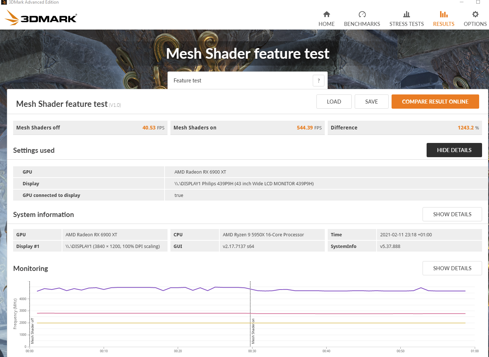Viewport: 489px width, 357px height.
Task: Click AMD Ryzen 9 5950X CPU value
Action: [x=263, y=235]
